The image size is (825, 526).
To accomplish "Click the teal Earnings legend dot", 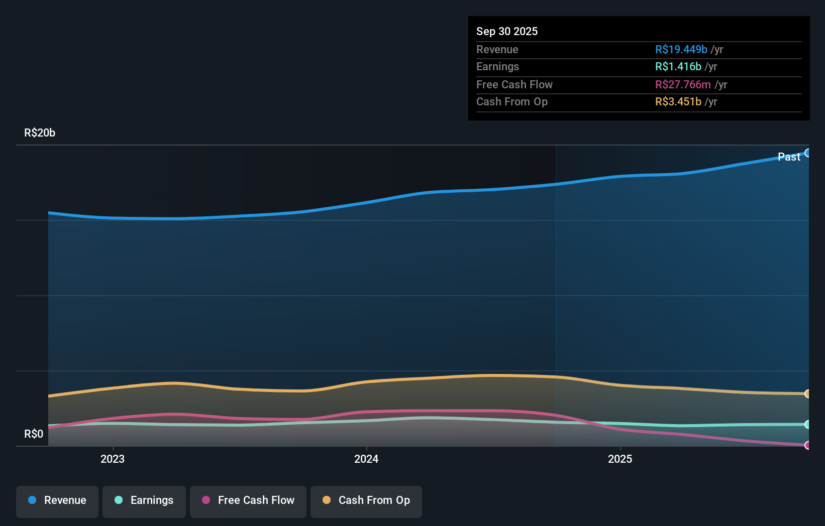I will click(118, 500).
